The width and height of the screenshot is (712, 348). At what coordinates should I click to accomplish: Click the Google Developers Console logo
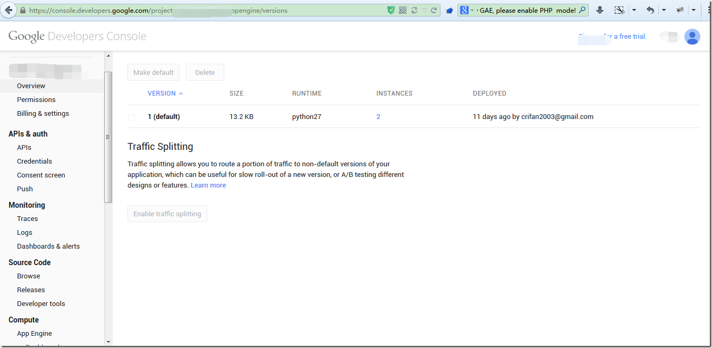(77, 36)
